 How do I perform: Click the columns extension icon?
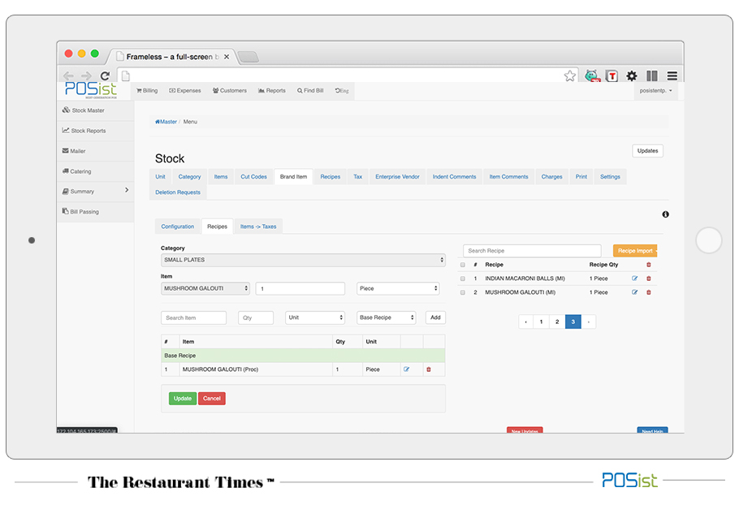tap(652, 76)
